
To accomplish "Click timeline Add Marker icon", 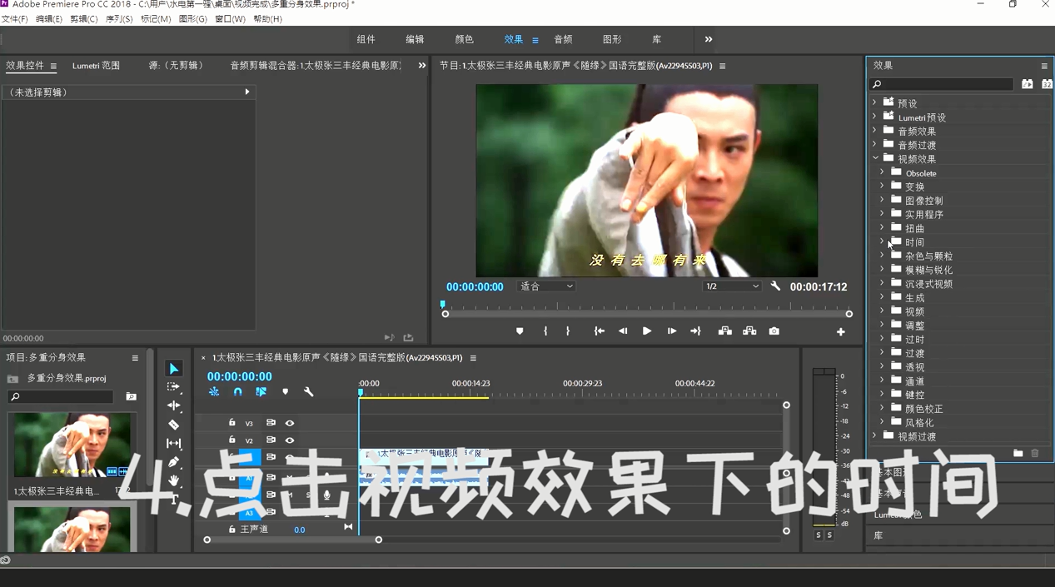I will (285, 391).
